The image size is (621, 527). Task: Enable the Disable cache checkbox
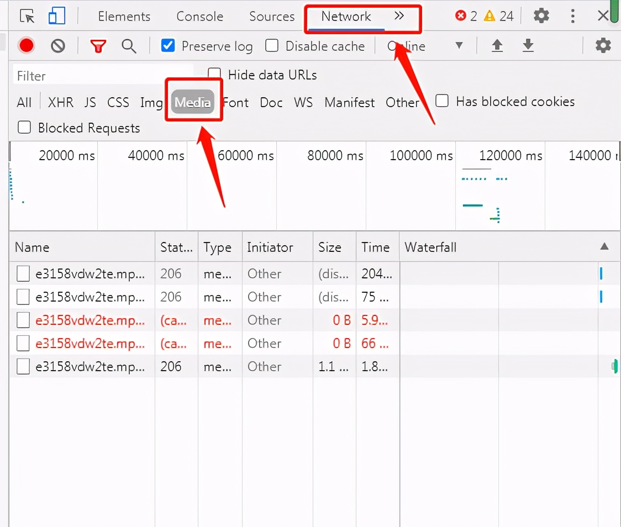(x=272, y=45)
